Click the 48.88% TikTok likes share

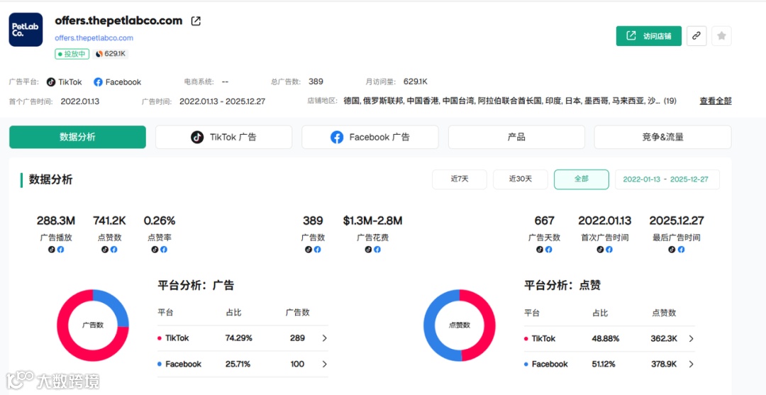[x=605, y=338]
